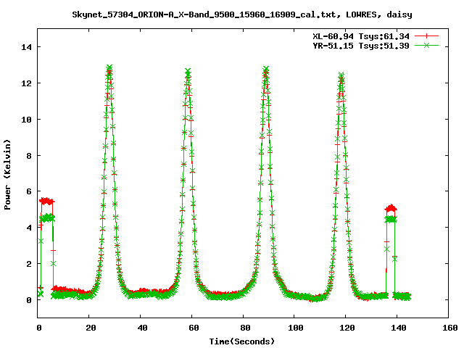This screenshot has height=348, width=464.
Task: Click x-axis tick label 40
Action: point(142,328)
